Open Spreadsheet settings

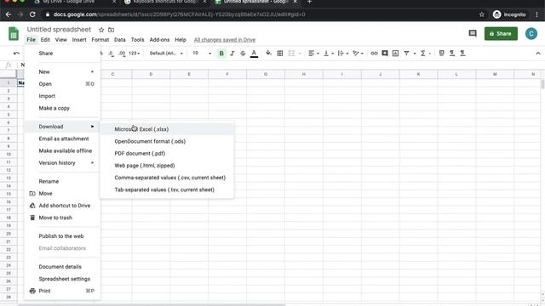tap(62, 279)
